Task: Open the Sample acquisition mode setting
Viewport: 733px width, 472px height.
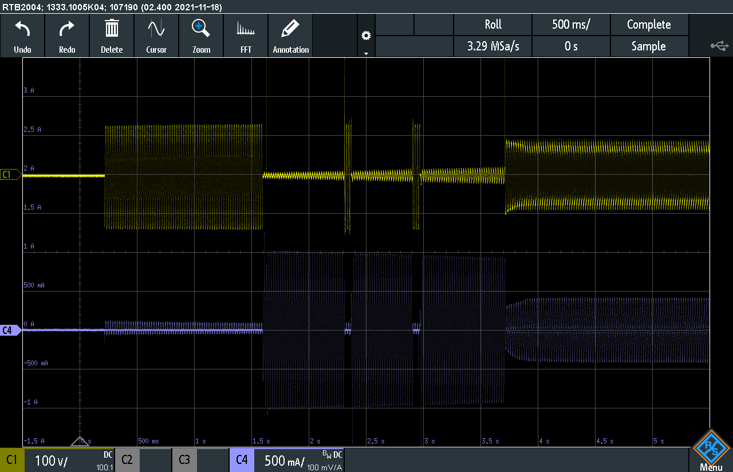Action: pyautogui.click(x=648, y=46)
